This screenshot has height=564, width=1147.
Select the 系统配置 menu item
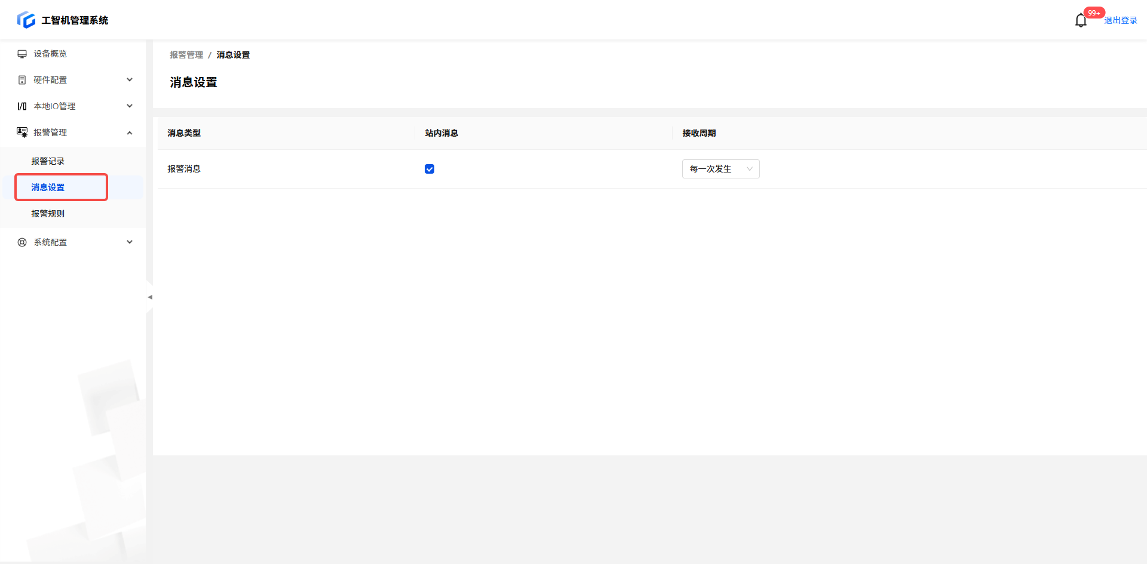pos(73,242)
